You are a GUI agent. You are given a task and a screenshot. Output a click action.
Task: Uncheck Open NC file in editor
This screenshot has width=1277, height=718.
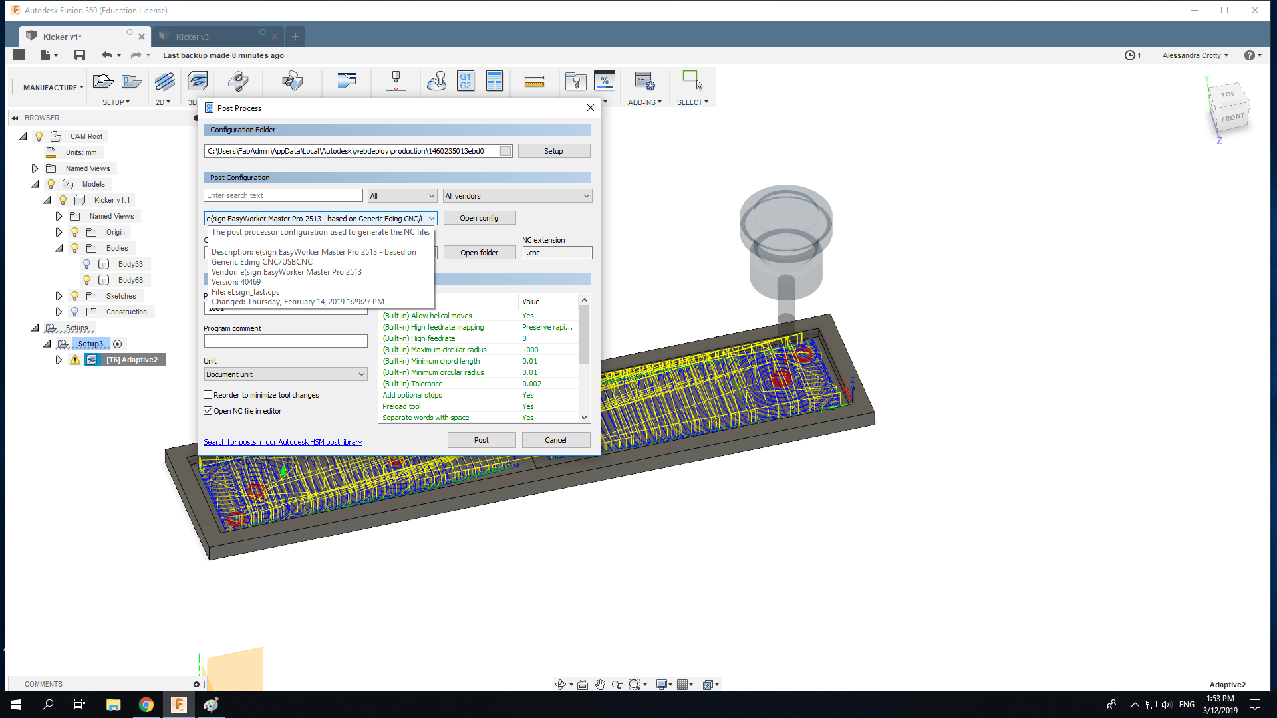208,411
